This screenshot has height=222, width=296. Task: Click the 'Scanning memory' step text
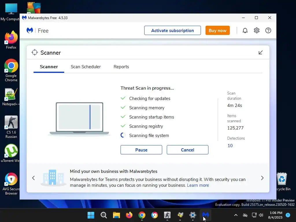click(x=147, y=108)
